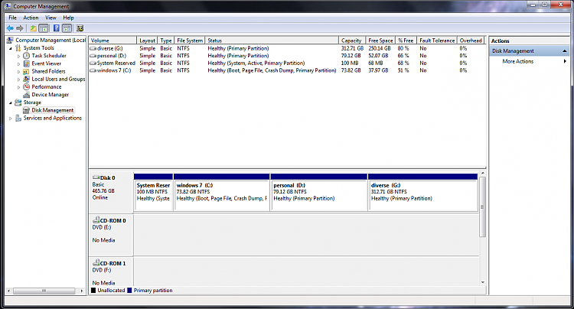This screenshot has width=574, height=309.
Task: Click the Disk Management tree icon
Action: 26,110
